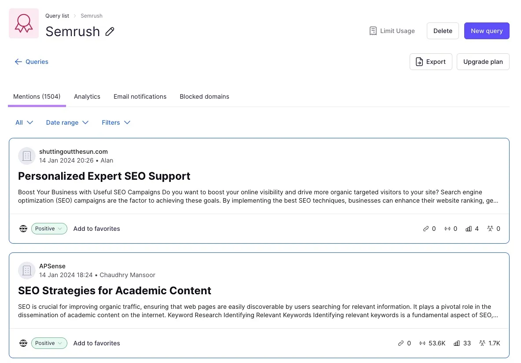Screen dimensions: 521x363
Task: Click authority score icon showing 33
Action: pyautogui.click(x=457, y=343)
